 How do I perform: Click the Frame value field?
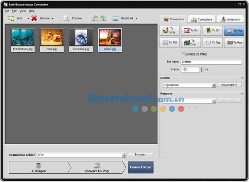point(190,70)
